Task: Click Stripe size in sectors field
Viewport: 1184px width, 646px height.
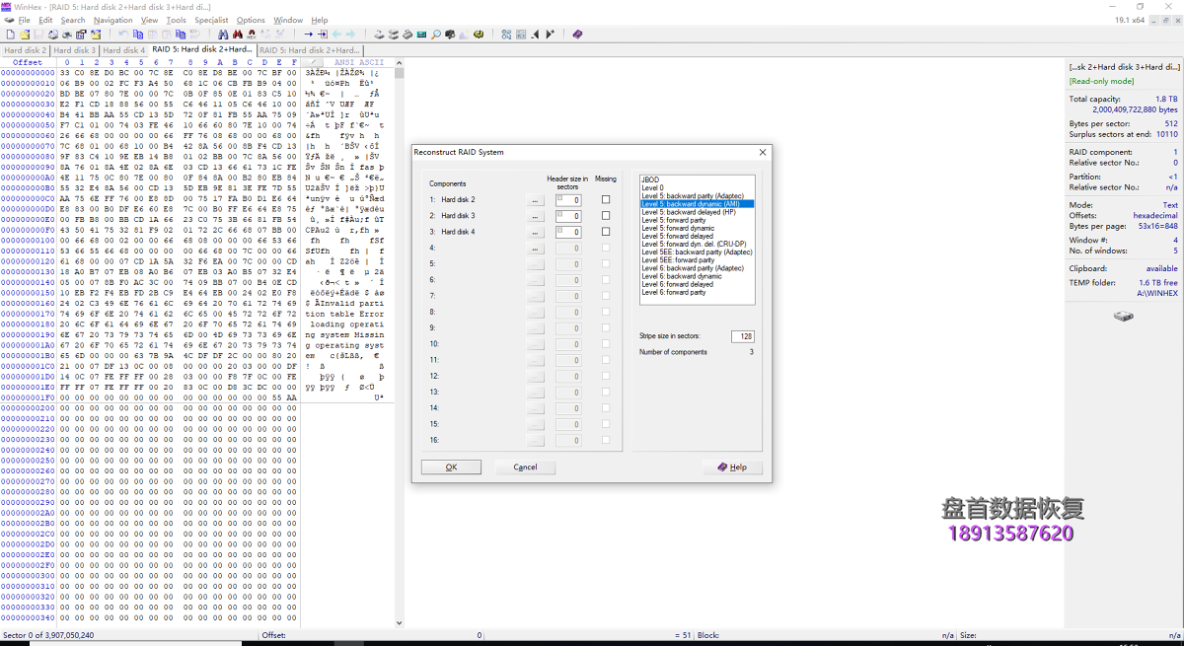Action: pyautogui.click(x=742, y=336)
